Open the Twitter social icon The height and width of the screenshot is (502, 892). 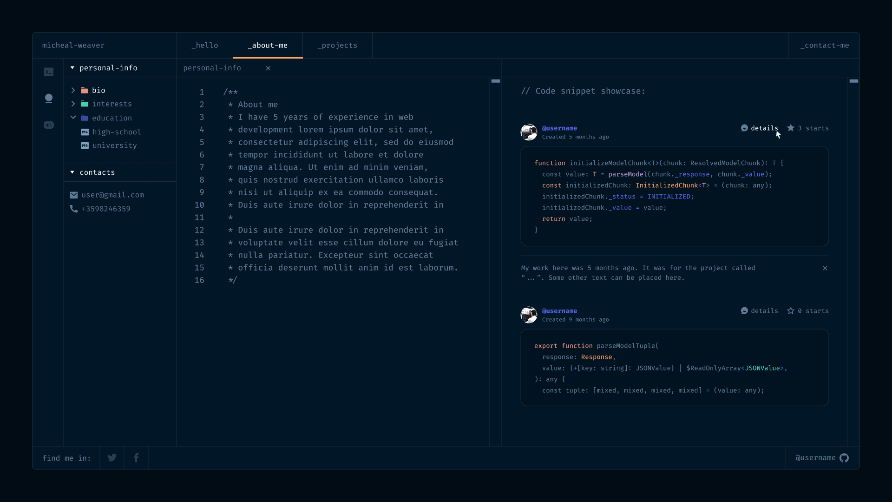[x=112, y=458]
